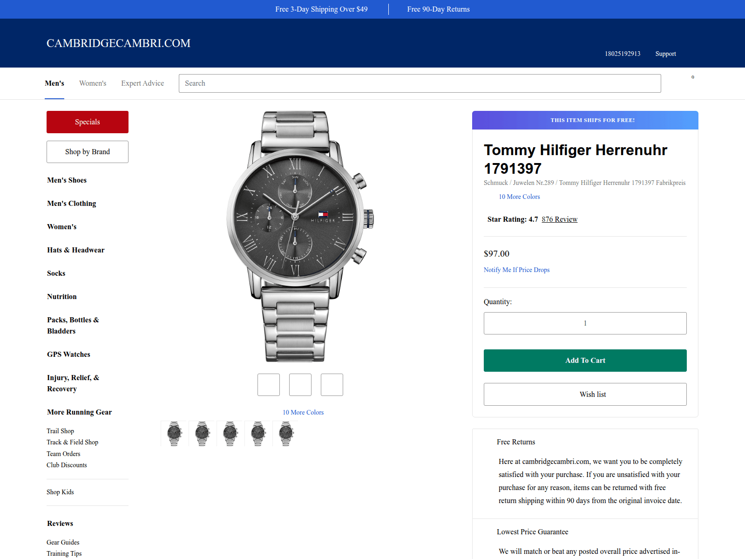Click the Wish list button

[x=585, y=394]
